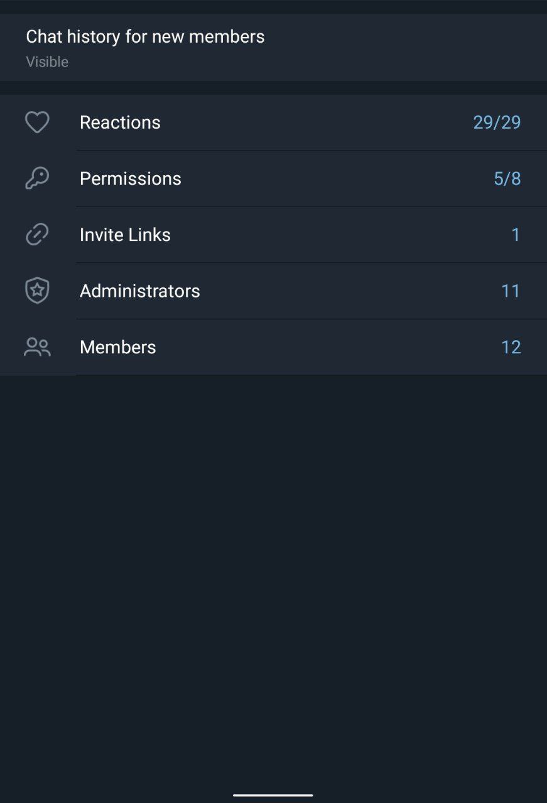547x803 pixels.
Task: Tap the 5/8 permissions count
Action: click(507, 179)
